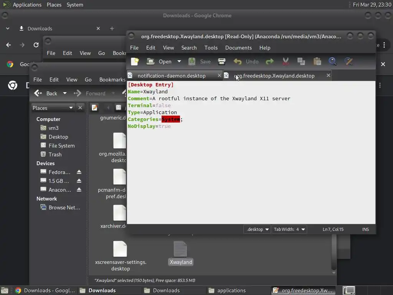Click the file manager vertical scrollbar
Viewport: 393px width, 295px height.
coord(334,252)
